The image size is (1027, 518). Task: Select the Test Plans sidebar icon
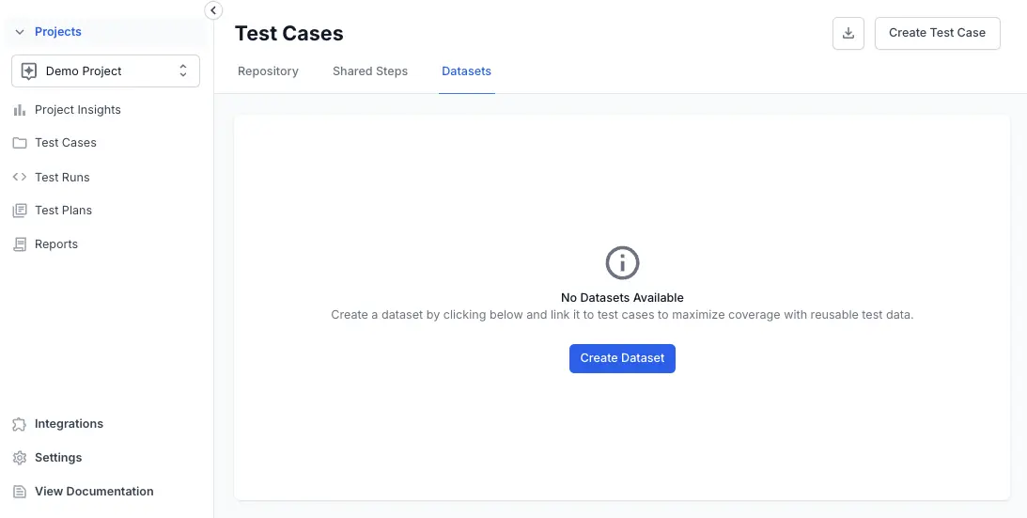[x=19, y=211]
